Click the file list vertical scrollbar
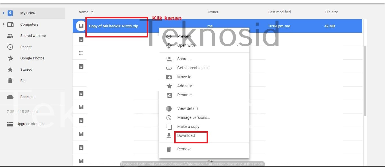The width and height of the screenshot is (385, 167). coord(365,81)
